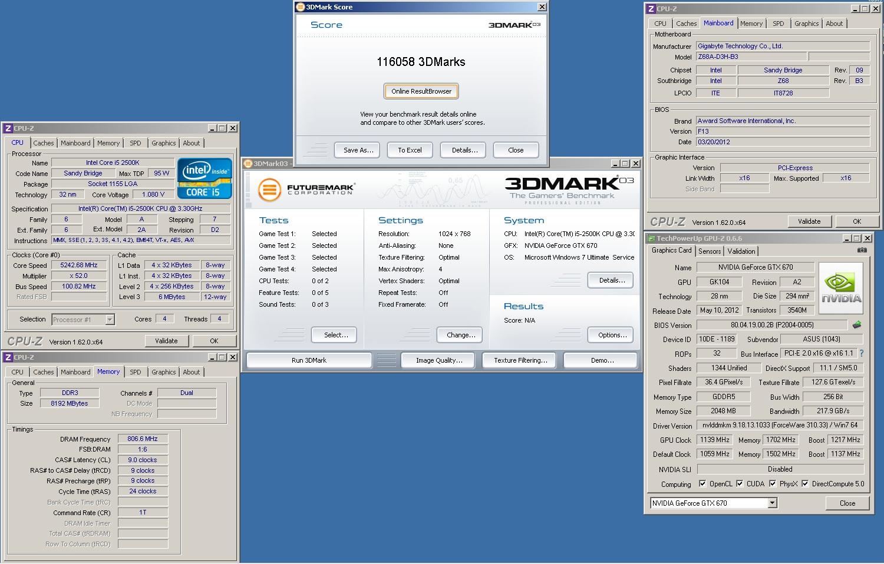Click the GPU-Z Name field NVIDIA GeForce GTX 670
Viewport: 884px width, 564px height.
(x=756, y=267)
